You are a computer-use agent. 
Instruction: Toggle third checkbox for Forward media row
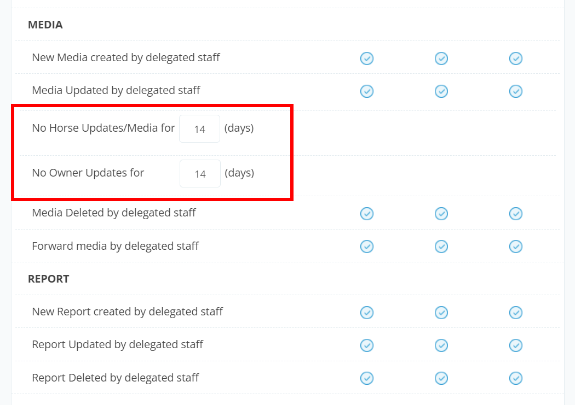[x=516, y=246]
